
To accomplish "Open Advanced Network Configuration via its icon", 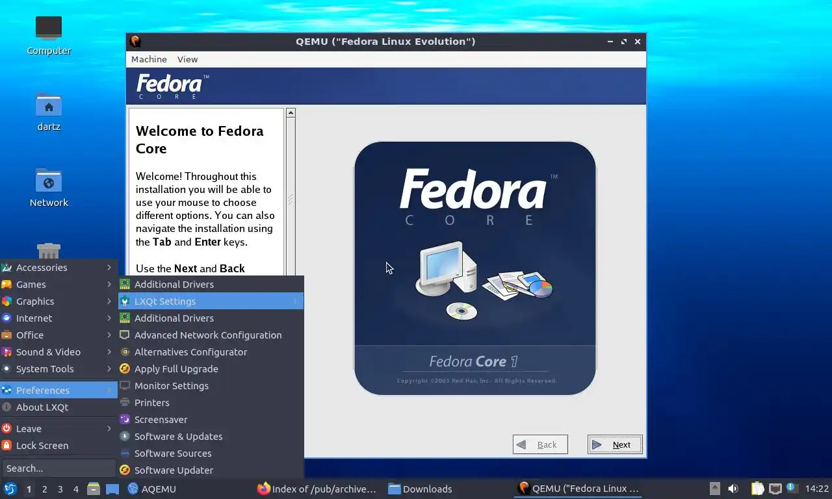I will point(125,335).
